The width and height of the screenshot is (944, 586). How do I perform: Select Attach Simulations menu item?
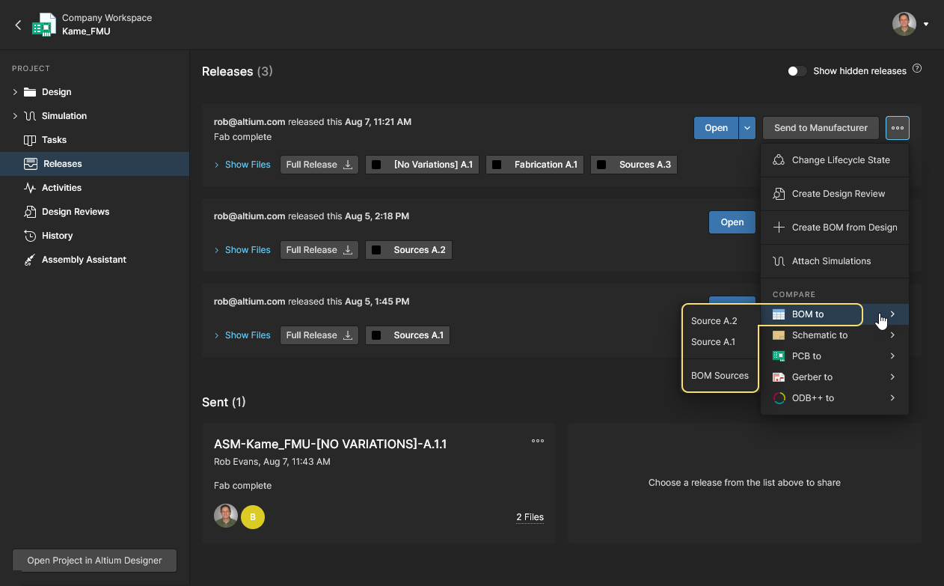(x=835, y=261)
